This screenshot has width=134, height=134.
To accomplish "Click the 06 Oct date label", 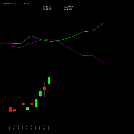I will [14, 128].
